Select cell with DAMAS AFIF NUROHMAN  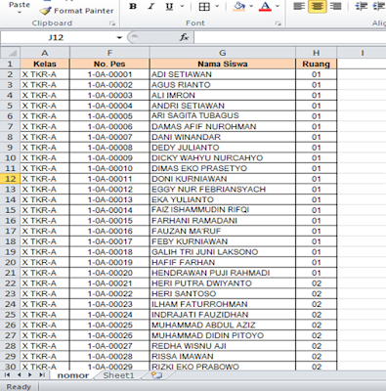point(223,126)
